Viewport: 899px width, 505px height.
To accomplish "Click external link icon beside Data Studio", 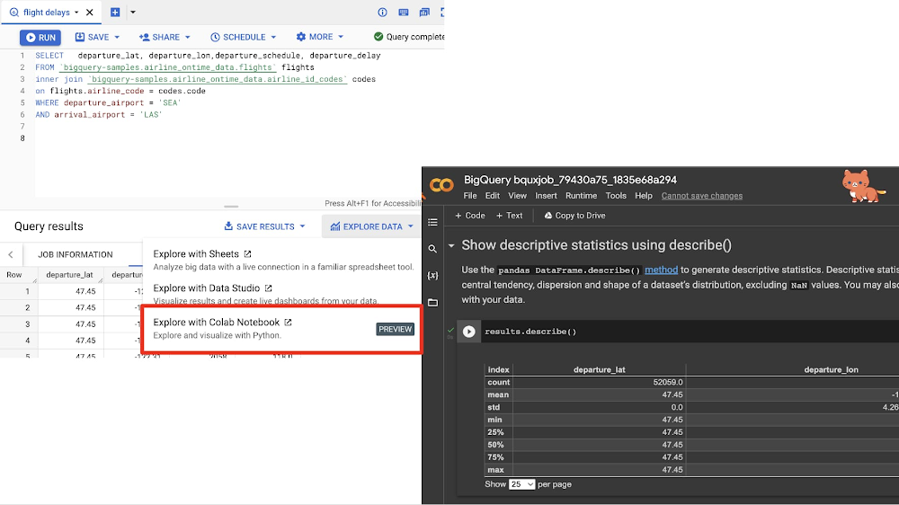I will tap(268, 288).
